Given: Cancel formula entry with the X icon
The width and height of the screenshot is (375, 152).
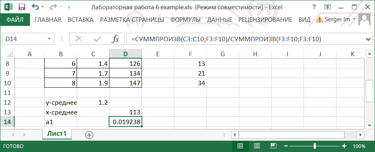Looking at the screenshot, I should [x=79, y=39].
